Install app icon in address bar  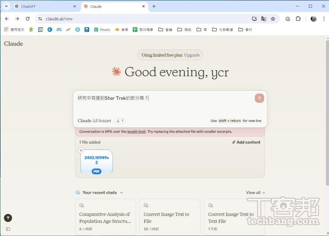(x=255, y=19)
